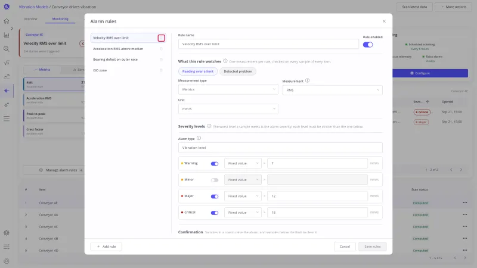Click the Warning threshold value field
The image size is (477, 268).
[317, 163]
